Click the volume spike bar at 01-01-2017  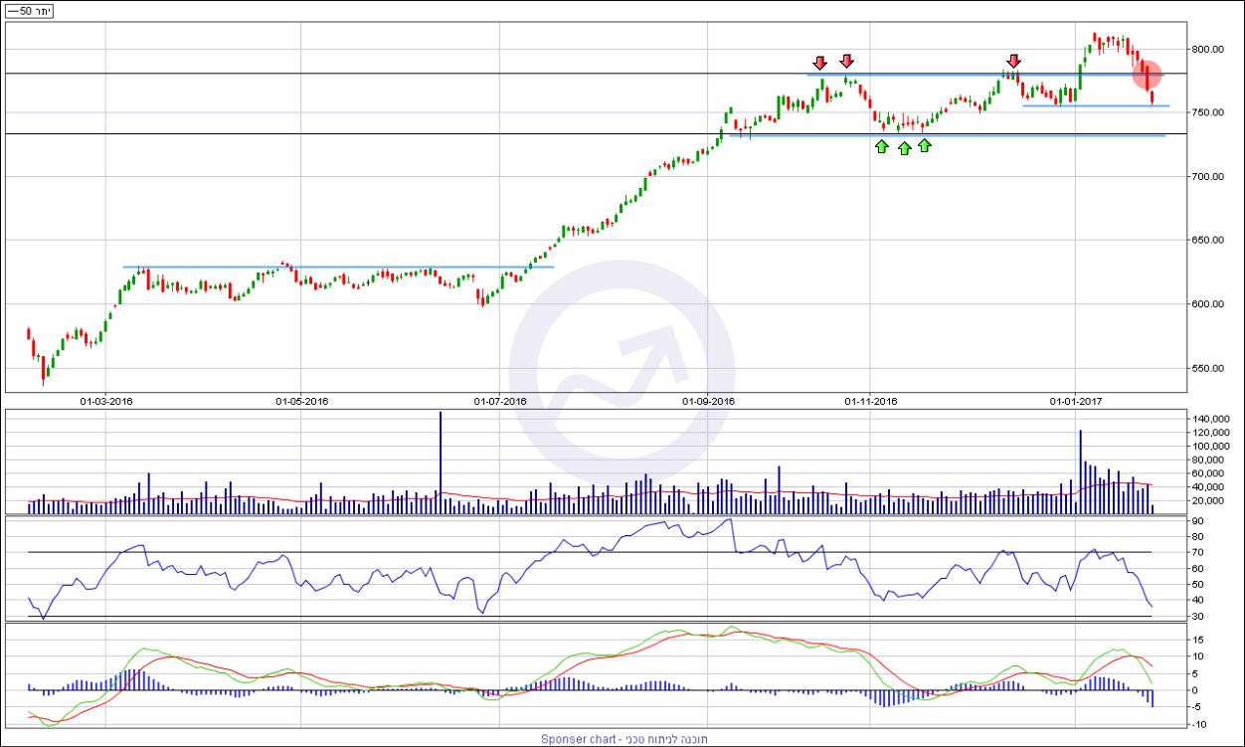(1080, 471)
